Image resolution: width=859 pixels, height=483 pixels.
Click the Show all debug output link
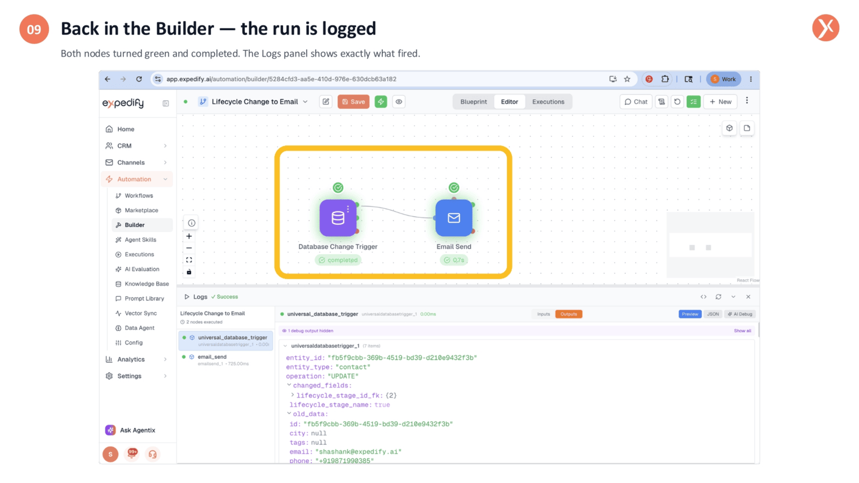(x=742, y=331)
